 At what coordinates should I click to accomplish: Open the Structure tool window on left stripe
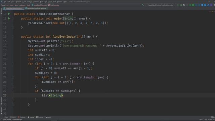coord(1,101)
